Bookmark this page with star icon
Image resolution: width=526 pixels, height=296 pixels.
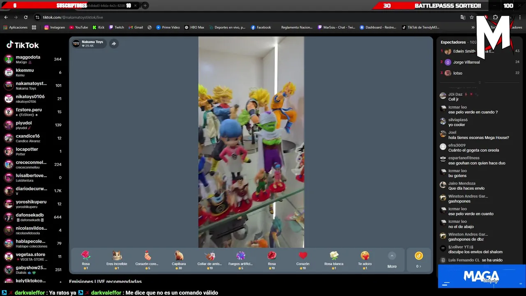[x=472, y=17]
